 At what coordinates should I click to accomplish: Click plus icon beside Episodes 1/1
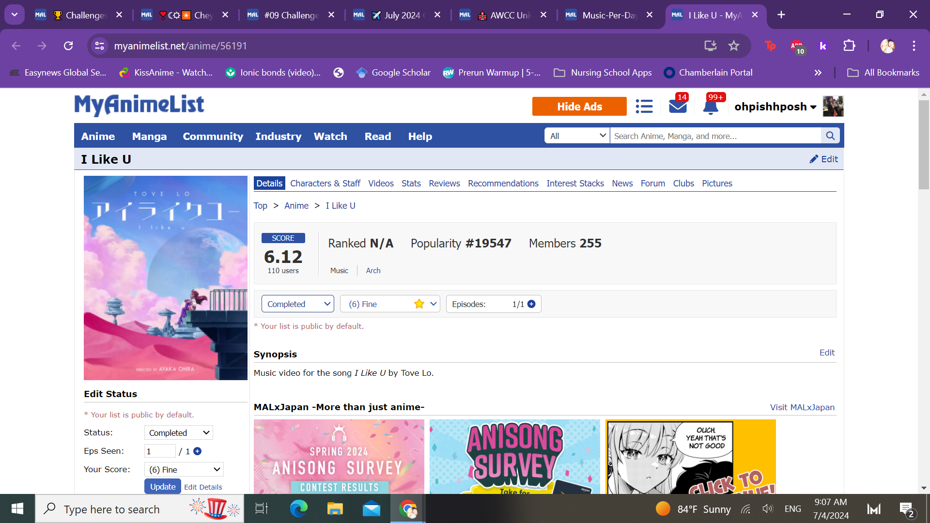pyautogui.click(x=531, y=304)
